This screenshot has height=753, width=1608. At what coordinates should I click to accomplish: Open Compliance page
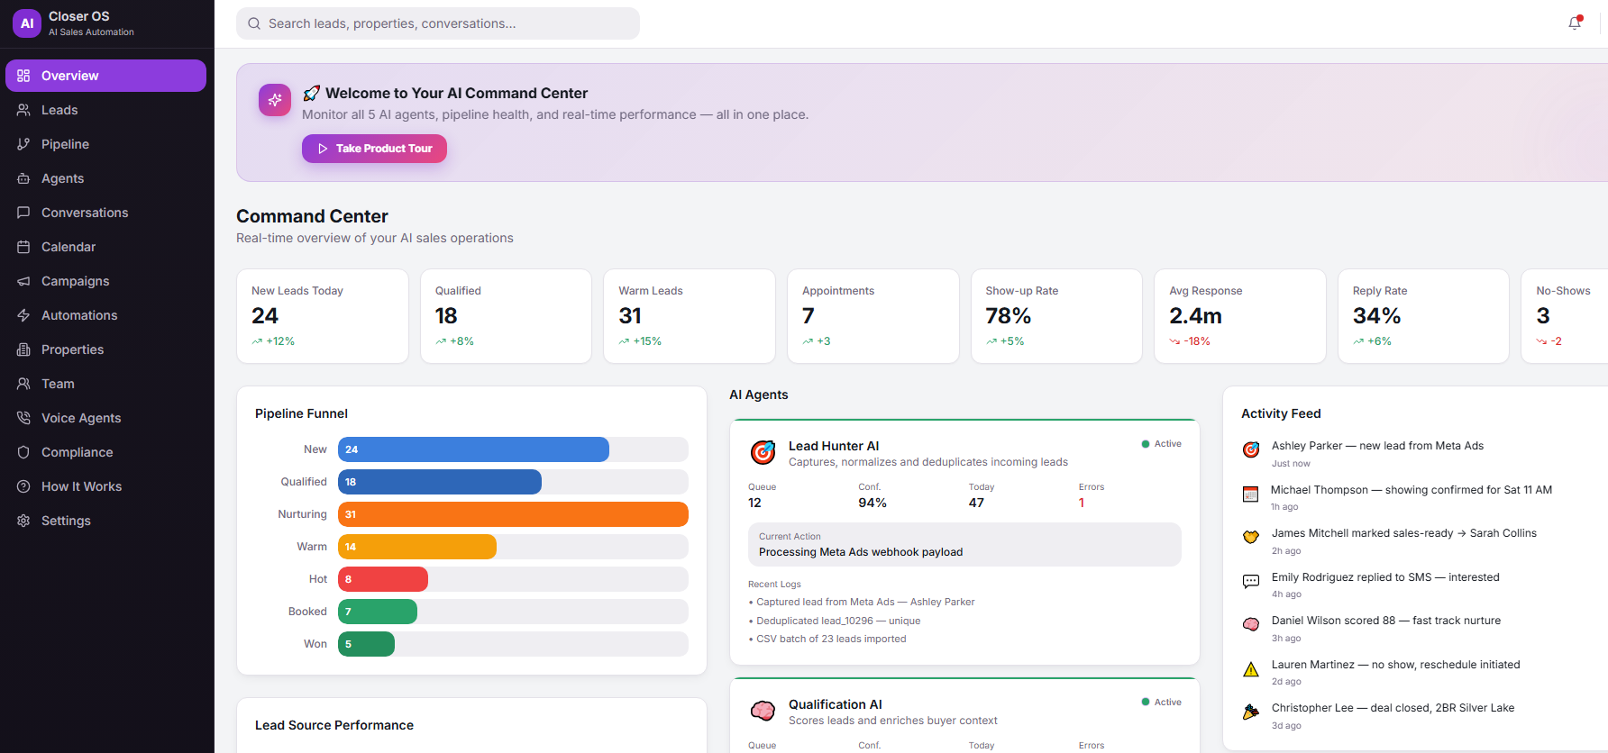point(105,452)
